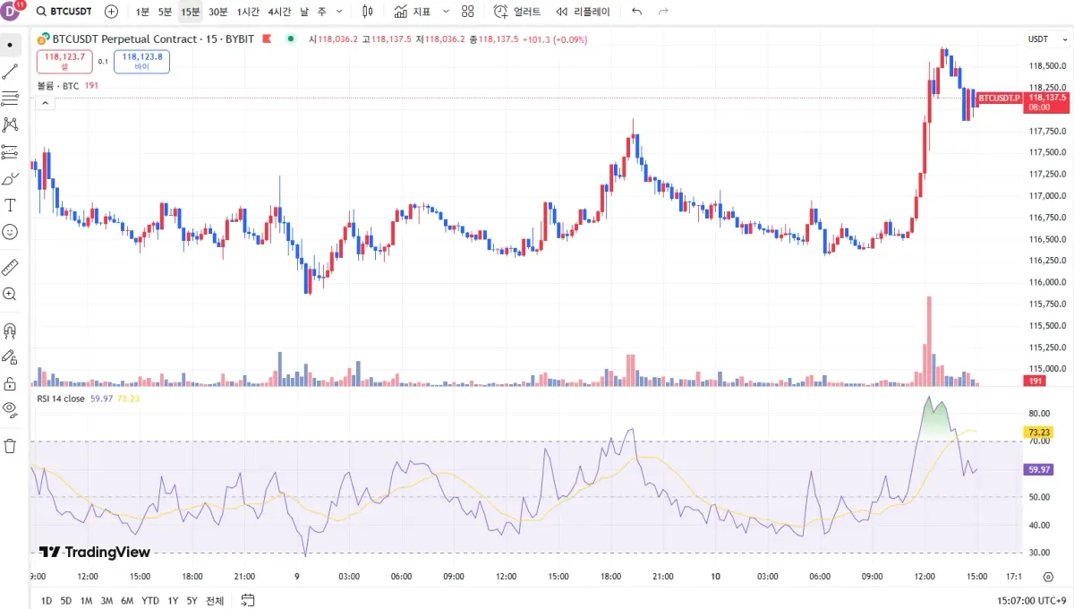
Task: Click the redo arrow
Action: [663, 12]
